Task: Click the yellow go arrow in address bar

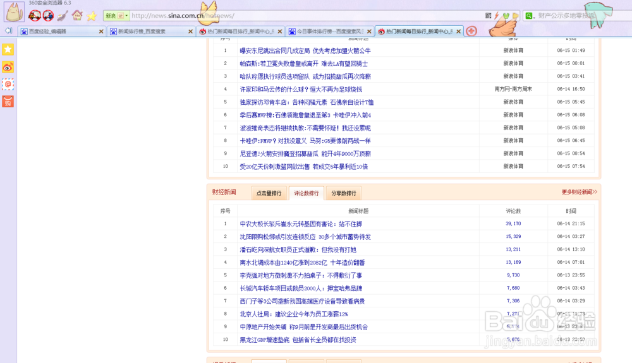Action: coord(515,16)
